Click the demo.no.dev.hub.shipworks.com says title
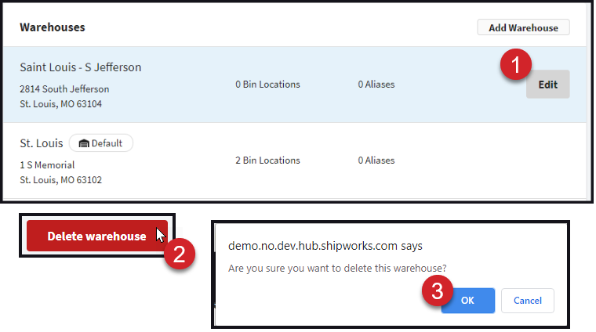 coord(325,246)
